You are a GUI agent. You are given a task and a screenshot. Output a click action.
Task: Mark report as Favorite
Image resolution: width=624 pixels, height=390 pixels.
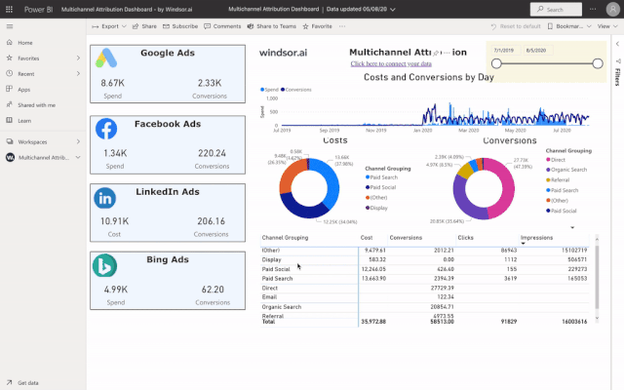tap(317, 26)
